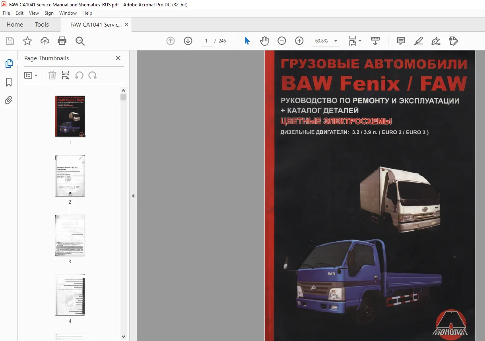
Task: Click the upload to cloud icon
Action: pos(45,41)
